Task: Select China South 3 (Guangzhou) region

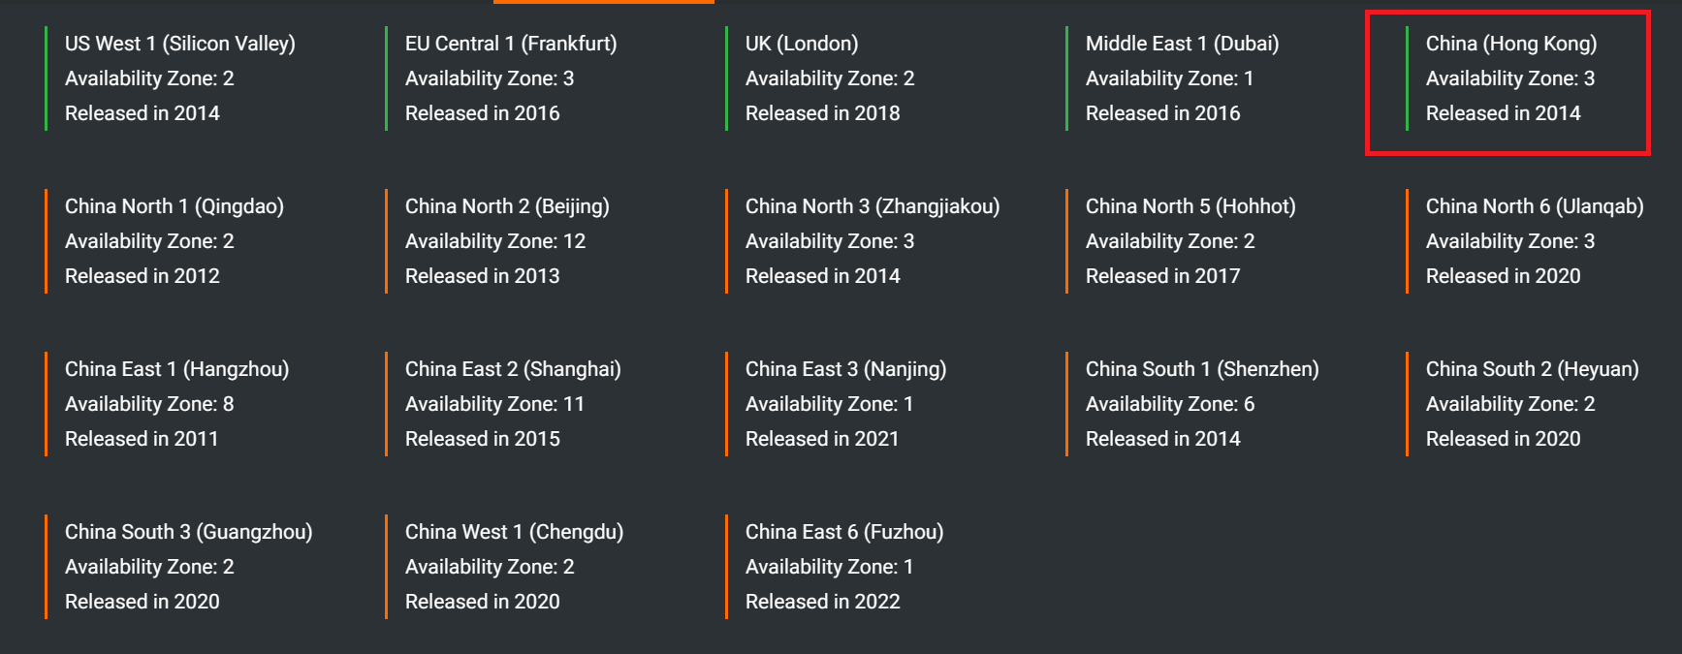Action: tap(188, 532)
